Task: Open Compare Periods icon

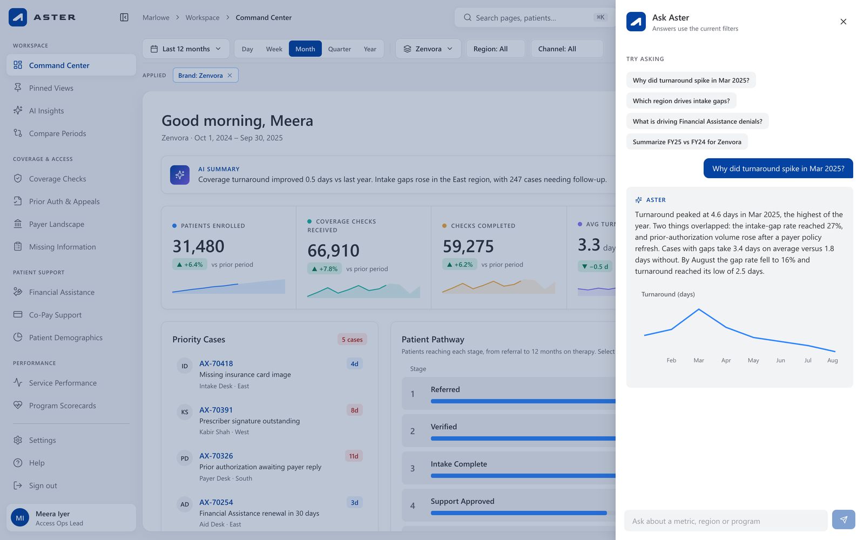Action: [18, 133]
